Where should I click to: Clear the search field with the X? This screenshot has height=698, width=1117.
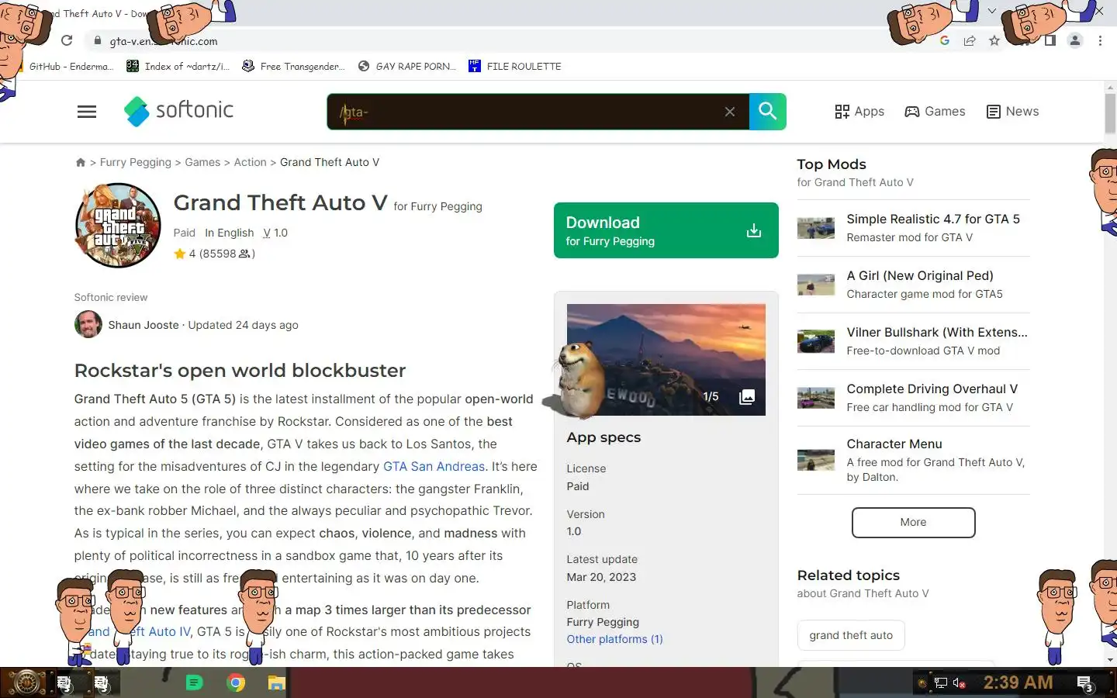coord(730,112)
